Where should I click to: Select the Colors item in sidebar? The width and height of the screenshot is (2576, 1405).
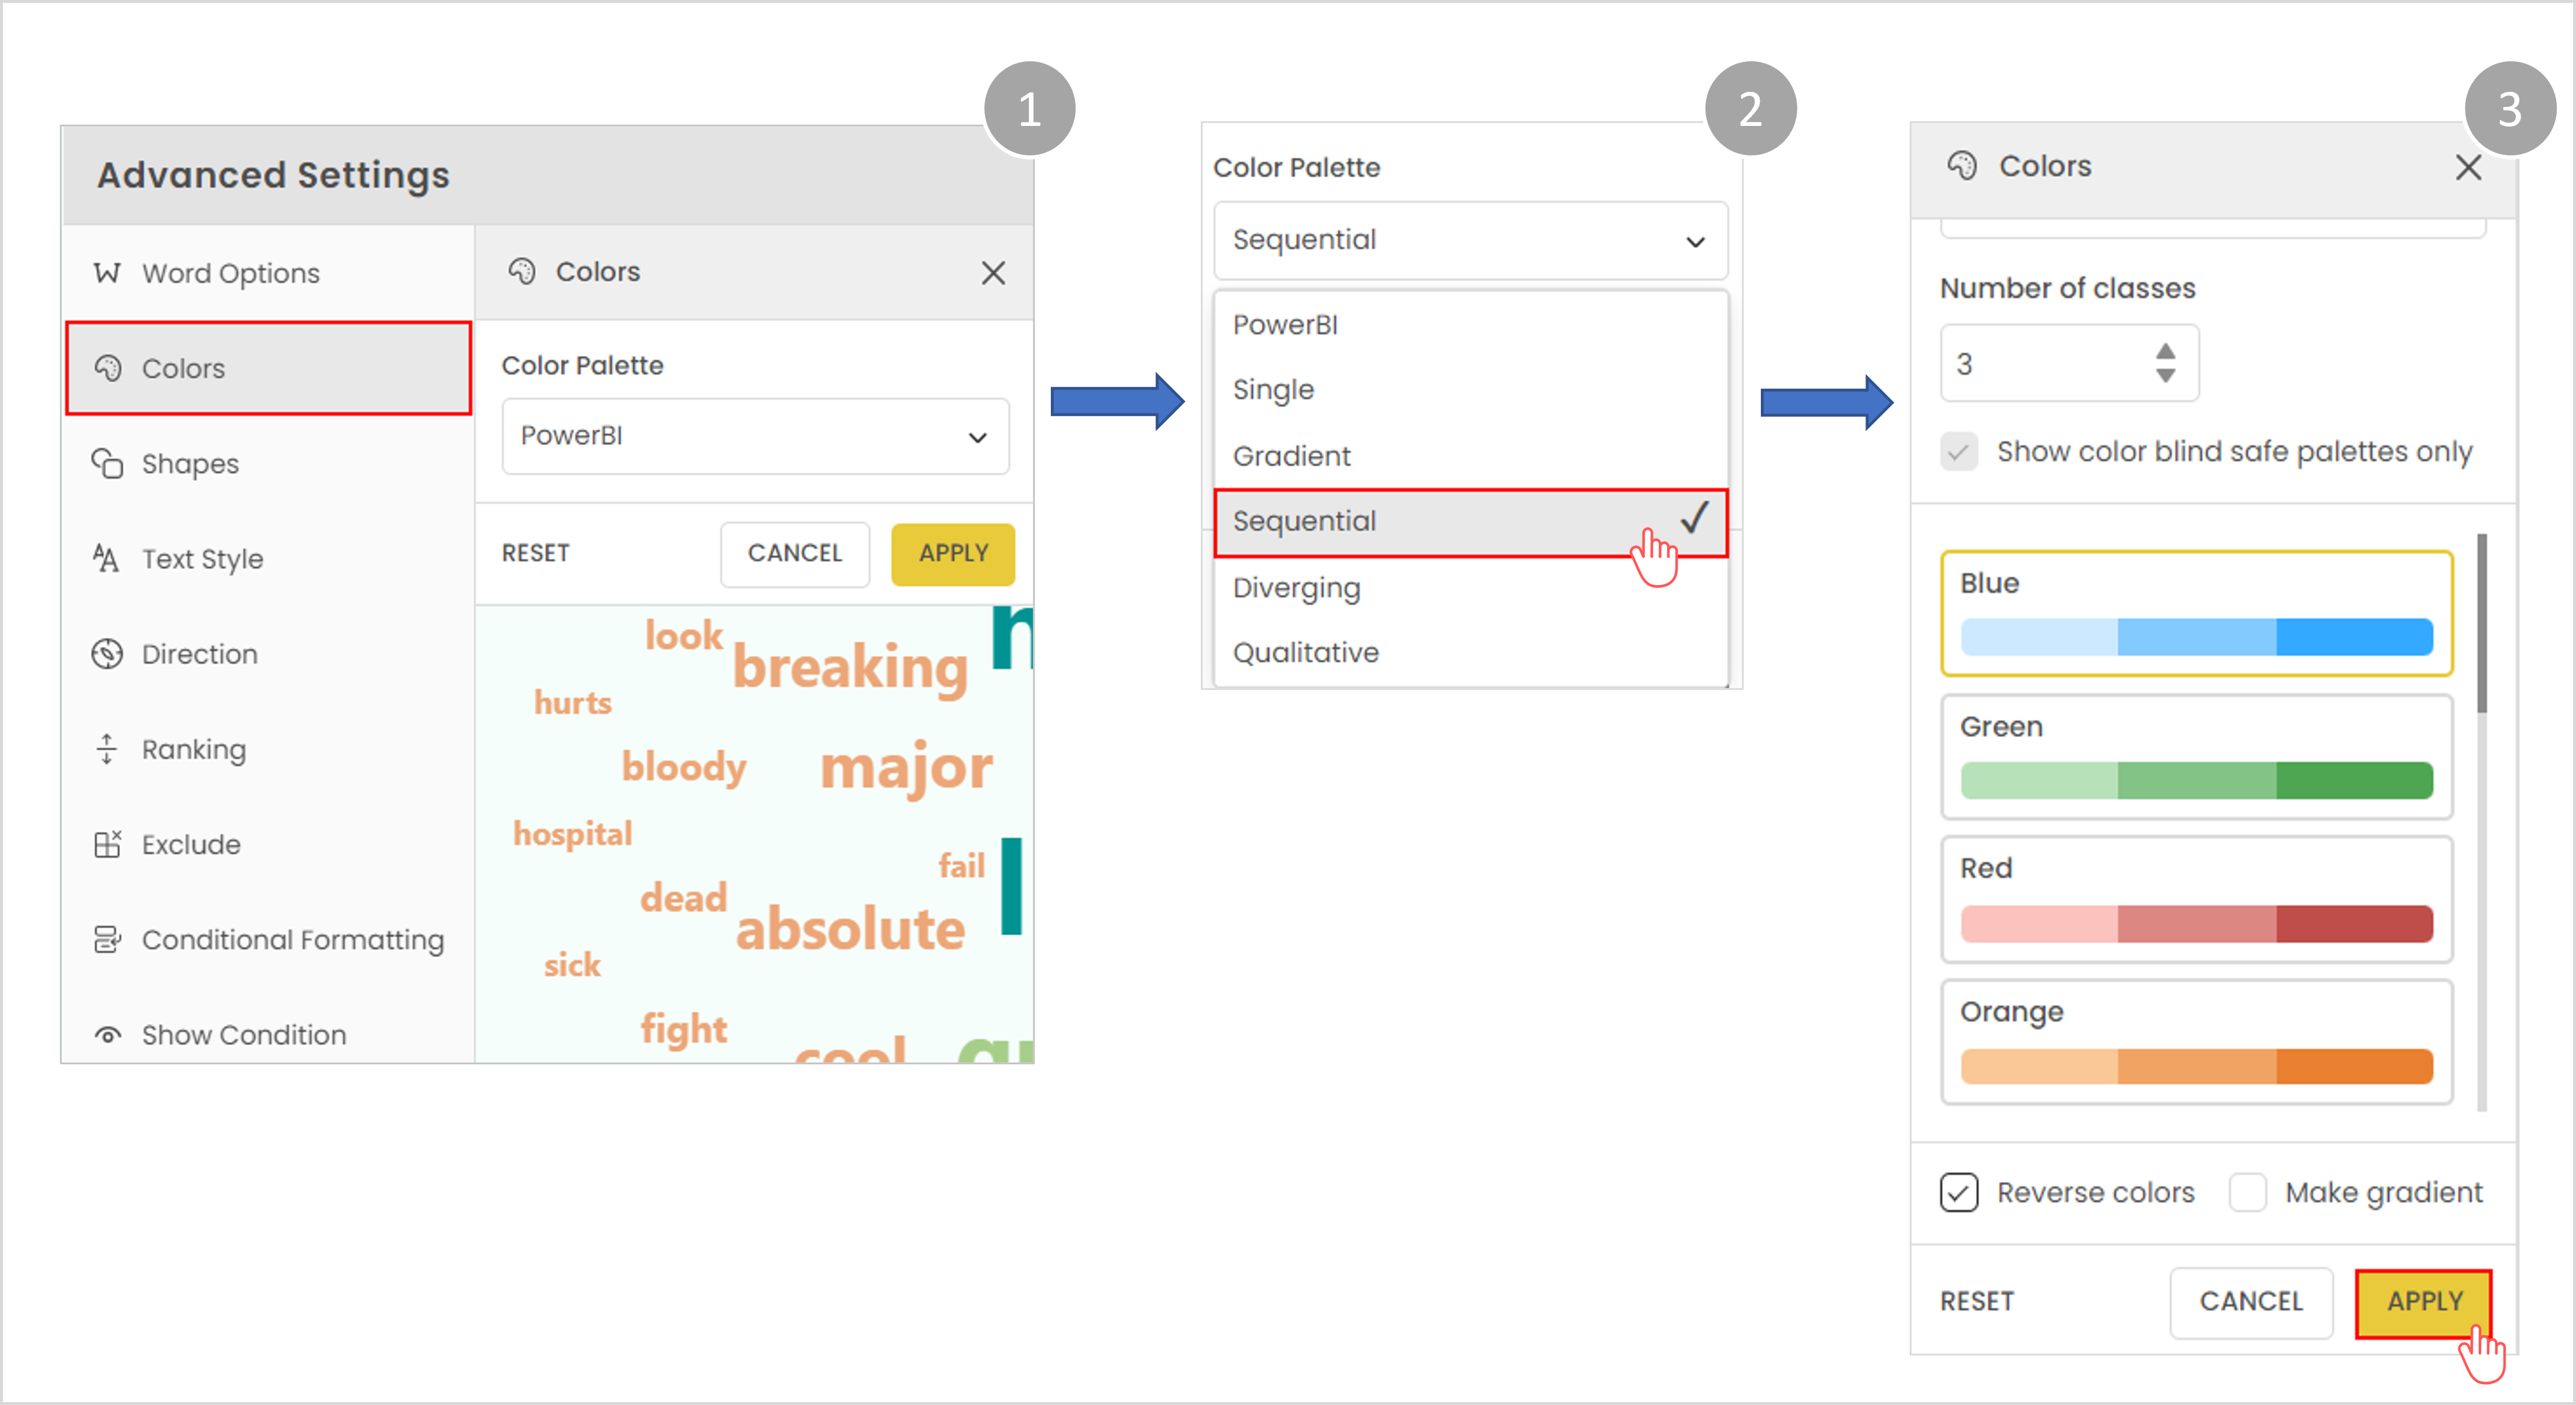[x=268, y=368]
